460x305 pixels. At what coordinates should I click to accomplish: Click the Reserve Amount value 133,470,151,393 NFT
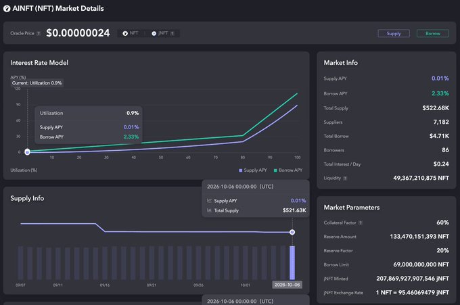(419, 237)
